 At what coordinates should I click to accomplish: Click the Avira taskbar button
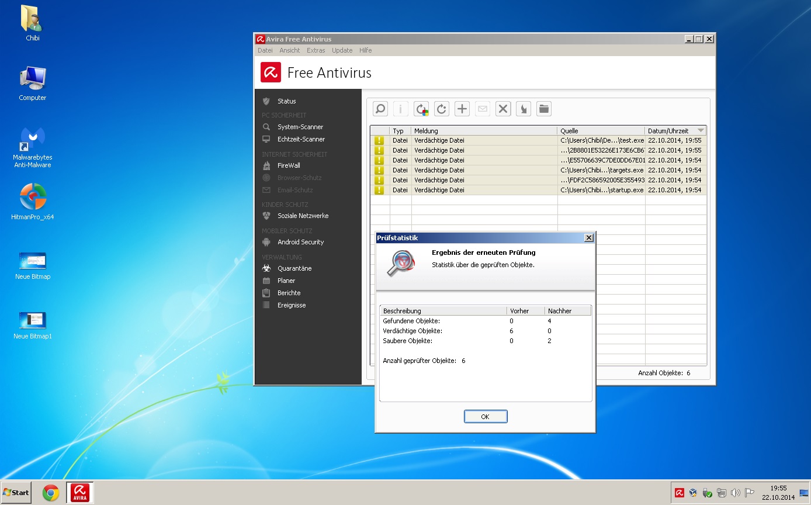[80, 493]
